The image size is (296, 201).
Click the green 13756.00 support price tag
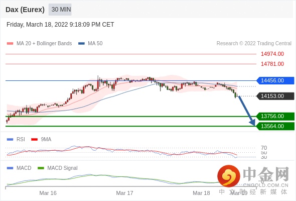pyautogui.click(x=275, y=116)
